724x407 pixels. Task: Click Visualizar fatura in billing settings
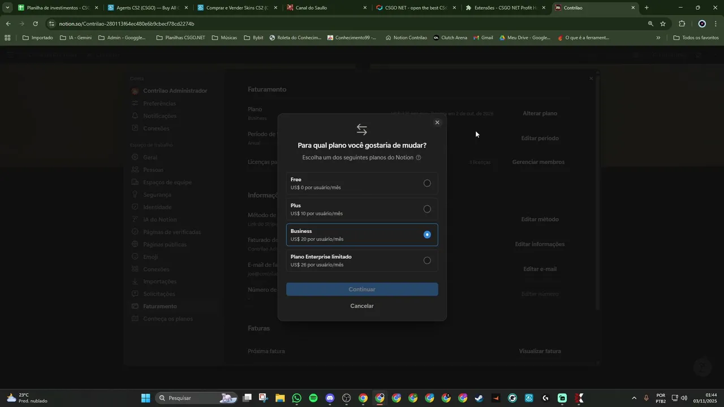pos(540,351)
